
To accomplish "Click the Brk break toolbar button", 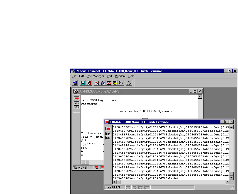I will [121, 83].
